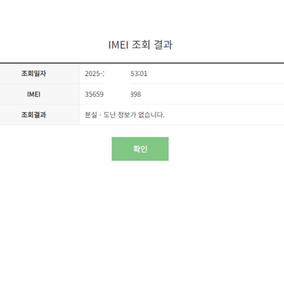Click the IMEI trailing digits 898
This screenshot has width=284, height=284.
(136, 94)
